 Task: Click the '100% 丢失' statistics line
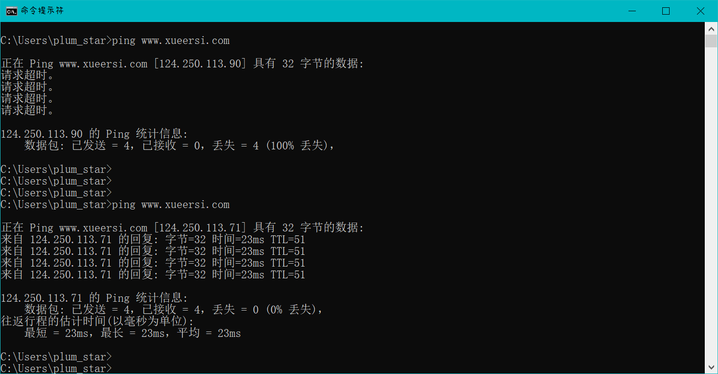coord(179,146)
